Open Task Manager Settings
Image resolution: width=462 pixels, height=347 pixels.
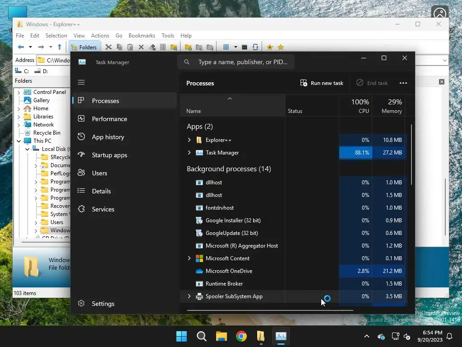pos(125,304)
